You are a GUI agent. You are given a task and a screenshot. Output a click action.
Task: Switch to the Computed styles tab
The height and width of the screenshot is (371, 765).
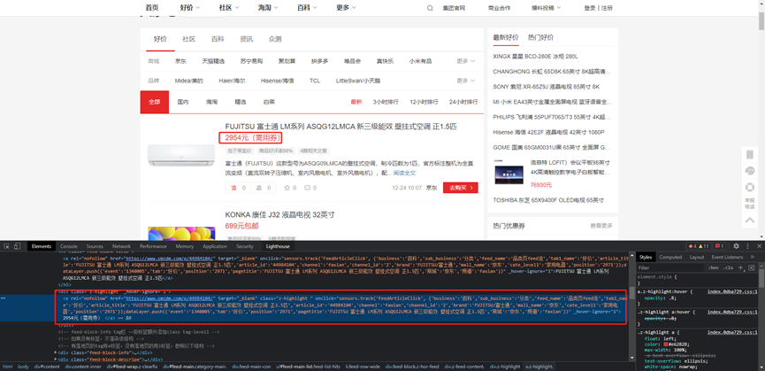coord(670,257)
